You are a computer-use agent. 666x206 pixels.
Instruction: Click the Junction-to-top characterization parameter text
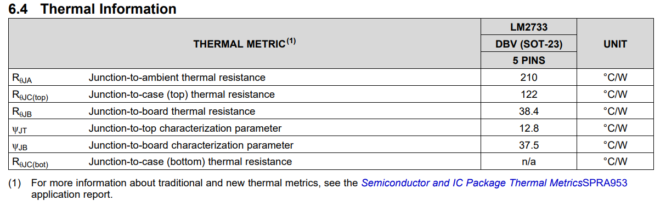(x=185, y=128)
